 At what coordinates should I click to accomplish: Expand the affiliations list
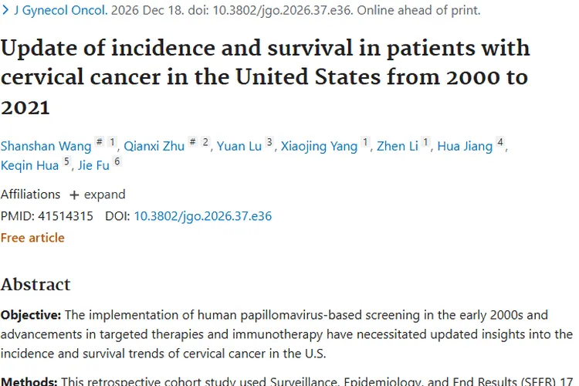[104, 195]
